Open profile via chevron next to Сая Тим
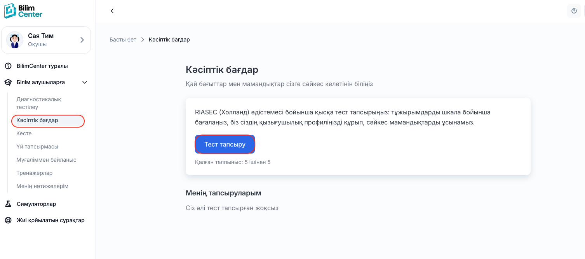The height and width of the screenshot is (259, 585). tap(82, 40)
